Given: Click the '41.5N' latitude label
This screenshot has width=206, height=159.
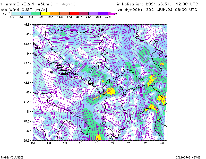Looking at the screenshot, I should [28, 102].
